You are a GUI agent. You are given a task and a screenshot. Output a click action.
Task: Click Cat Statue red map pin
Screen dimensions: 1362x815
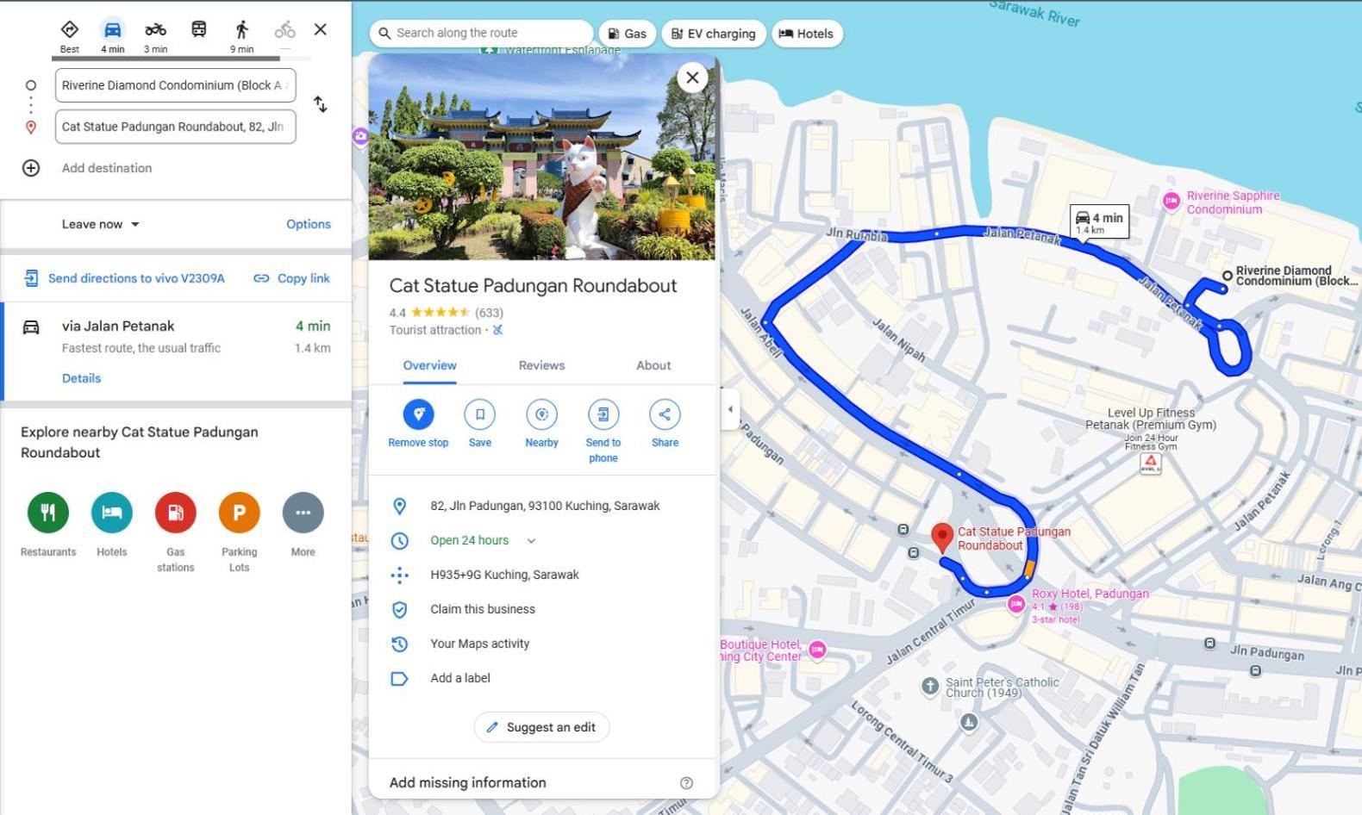[x=942, y=537]
